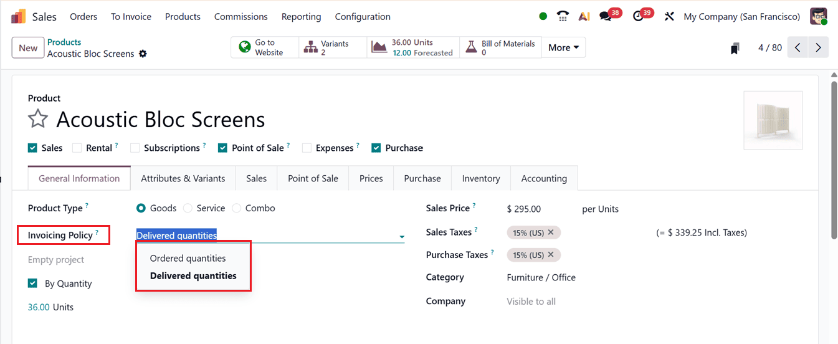Enable the Expenses checkbox
Image resolution: width=838 pixels, height=344 pixels.
coord(307,148)
